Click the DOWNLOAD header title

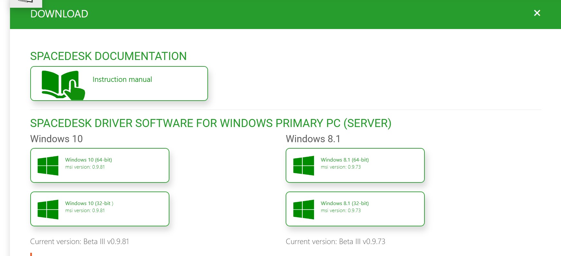coord(59,14)
